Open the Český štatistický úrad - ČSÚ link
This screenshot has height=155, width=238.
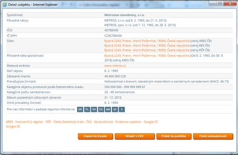click(73, 122)
